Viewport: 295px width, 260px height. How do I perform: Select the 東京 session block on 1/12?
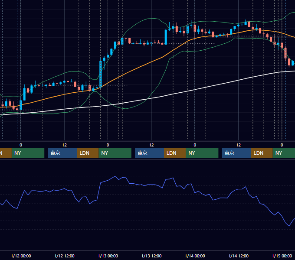coord(62,153)
